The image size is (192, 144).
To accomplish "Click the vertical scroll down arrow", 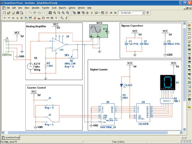I will [184, 129].
